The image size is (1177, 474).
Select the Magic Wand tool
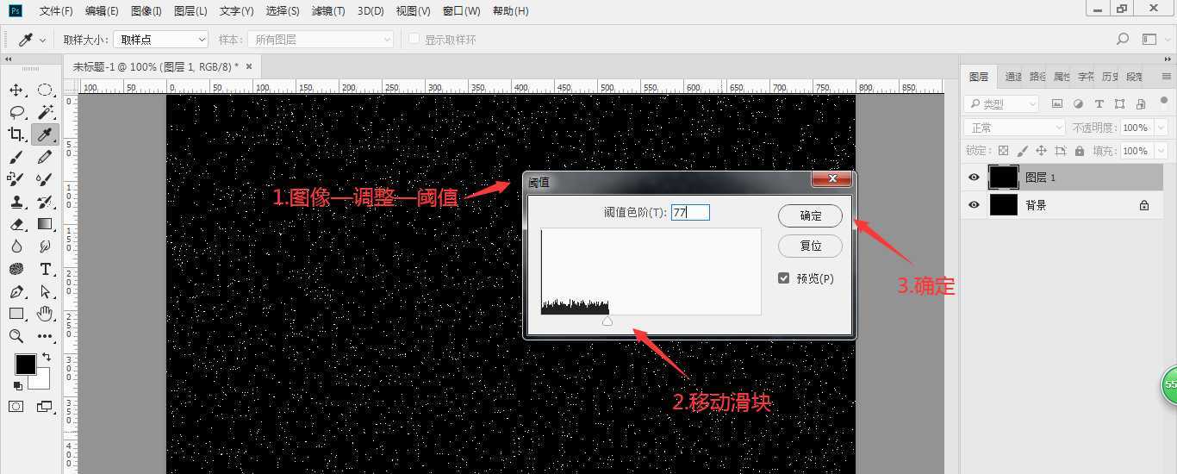[45, 112]
